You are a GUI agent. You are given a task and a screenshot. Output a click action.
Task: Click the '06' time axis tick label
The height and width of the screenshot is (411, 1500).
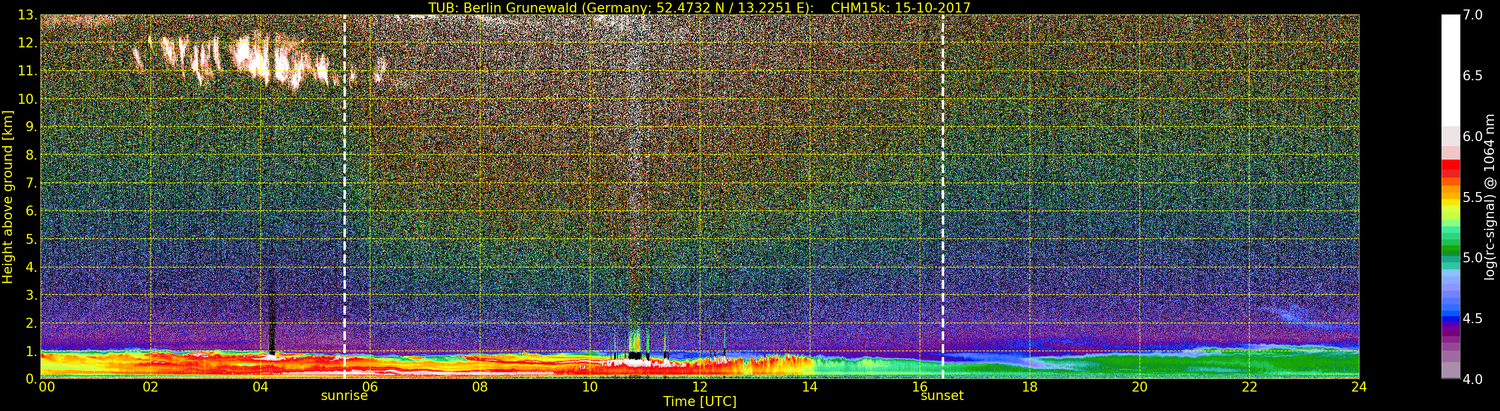tap(370, 387)
